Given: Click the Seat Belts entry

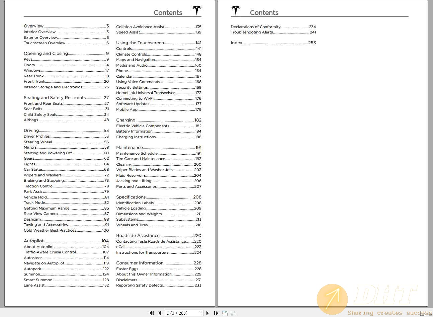Looking at the screenshot, I should coord(66,109).
